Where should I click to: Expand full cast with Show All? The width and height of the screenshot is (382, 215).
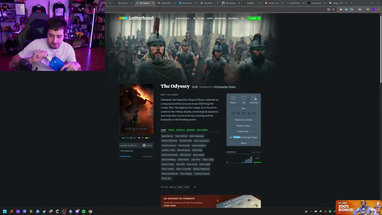[x=166, y=178]
